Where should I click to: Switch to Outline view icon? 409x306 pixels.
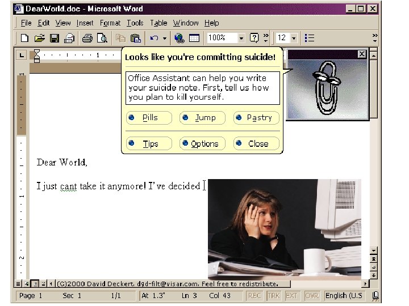(43, 284)
